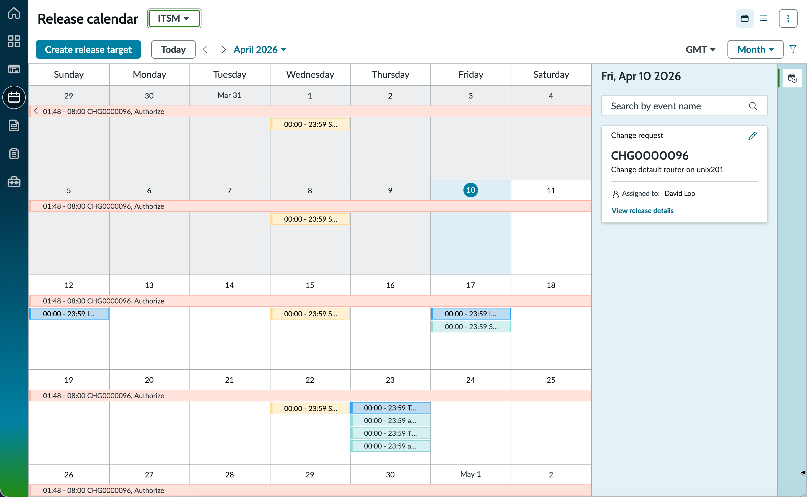Viewport: 807px width, 497px height.
Task: Open the more options kebab menu
Action: [788, 18]
